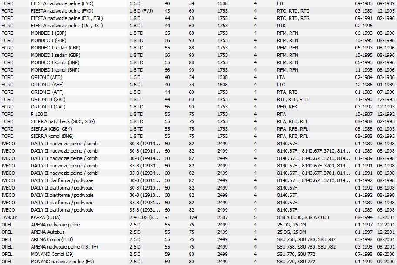Select ARENA nadwozie pełne (TB, TF) row
Screen dimensions: 397x265
point(198,246)
